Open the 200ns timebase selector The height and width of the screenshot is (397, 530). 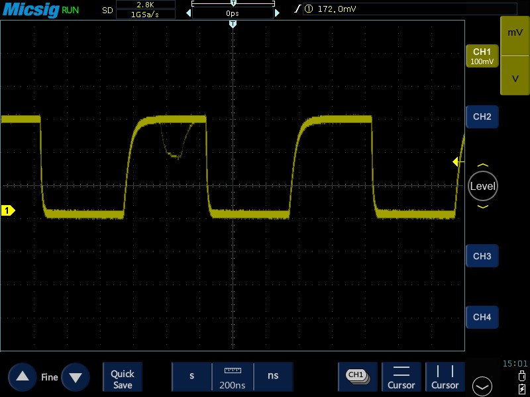point(233,376)
